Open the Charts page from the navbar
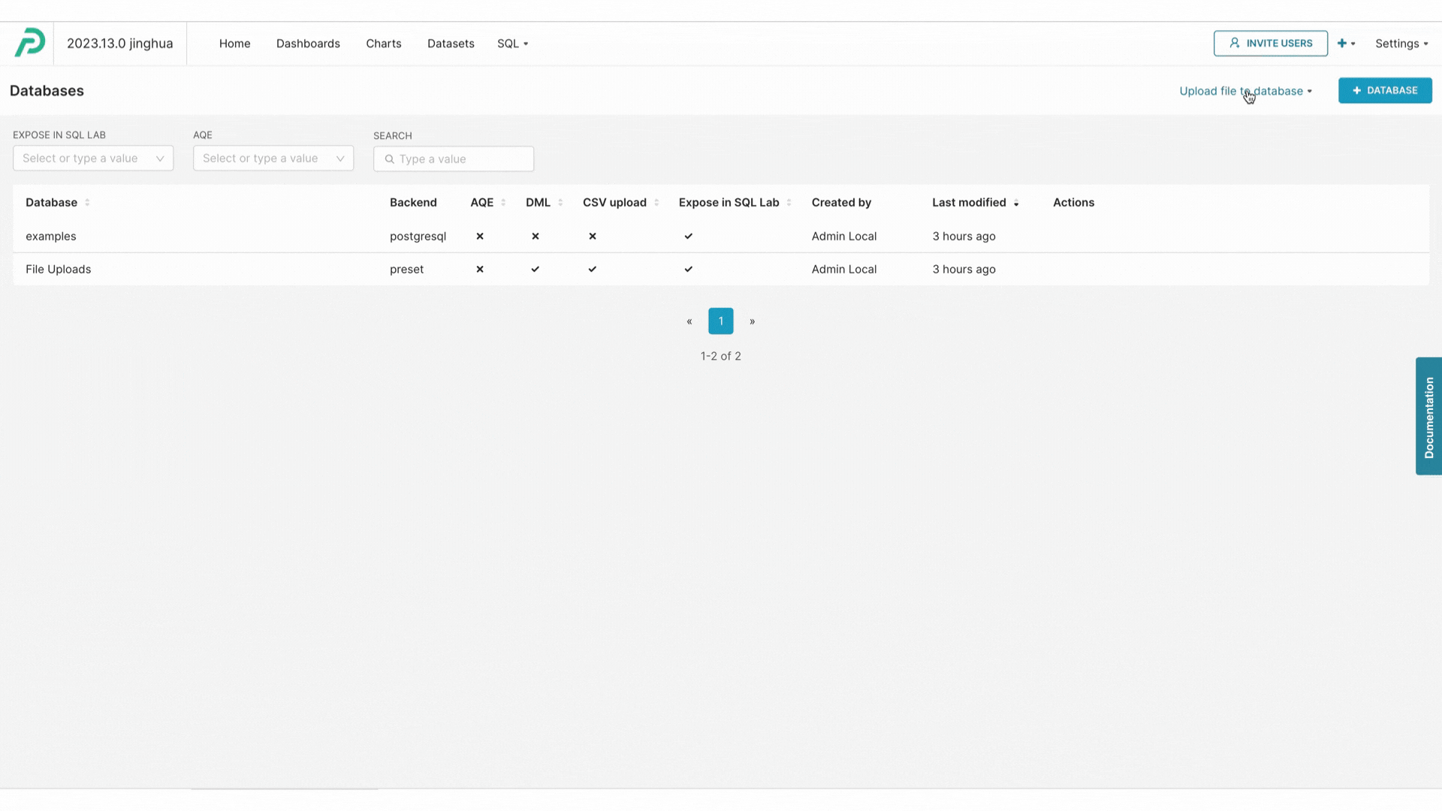The width and height of the screenshot is (1442, 811). (383, 43)
